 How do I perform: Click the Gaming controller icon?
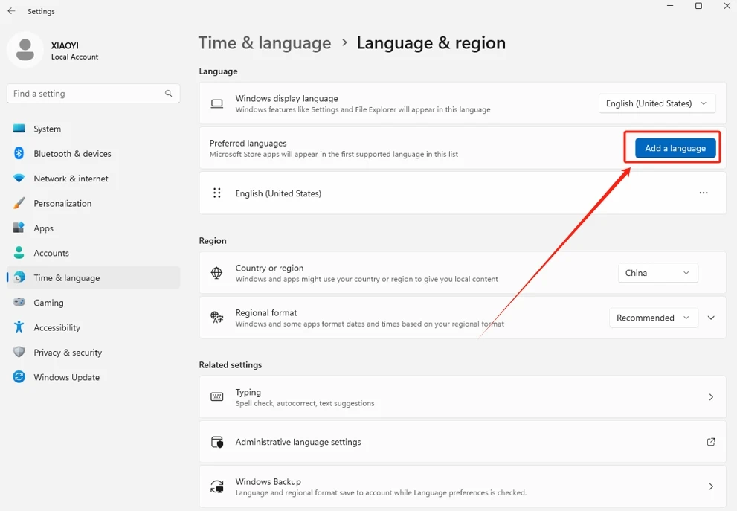tap(19, 302)
